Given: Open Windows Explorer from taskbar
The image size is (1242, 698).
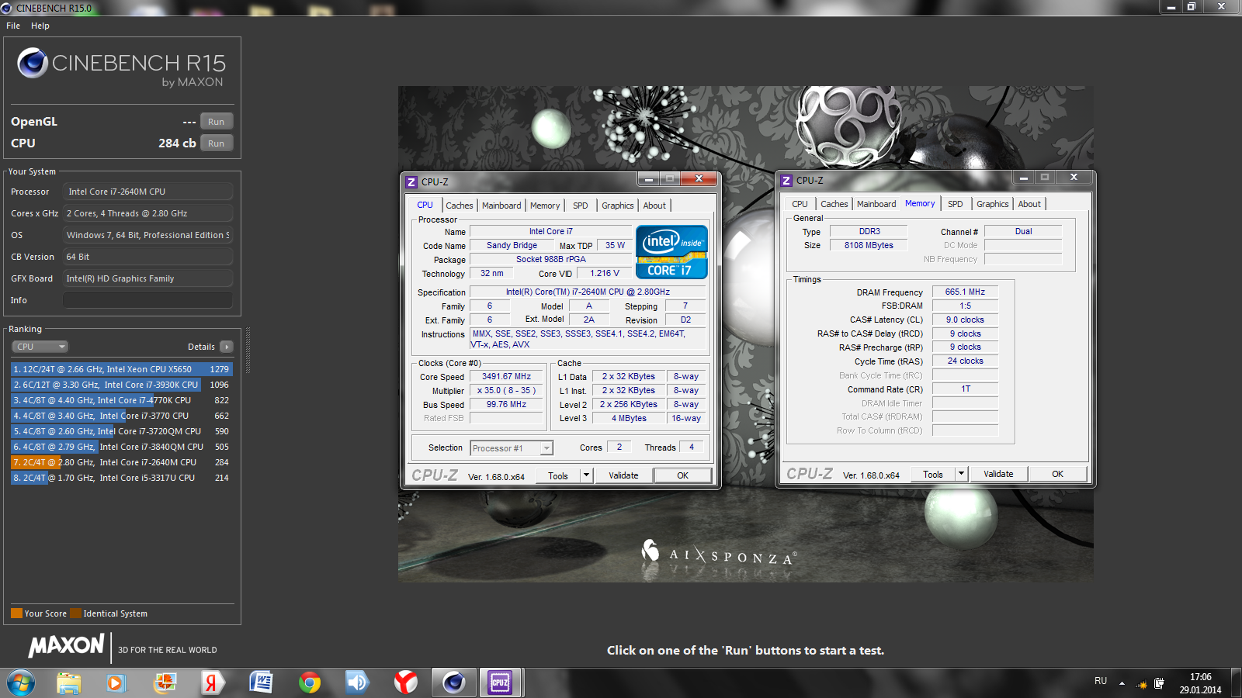Looking at the screenshot, I should click(68, 682).
